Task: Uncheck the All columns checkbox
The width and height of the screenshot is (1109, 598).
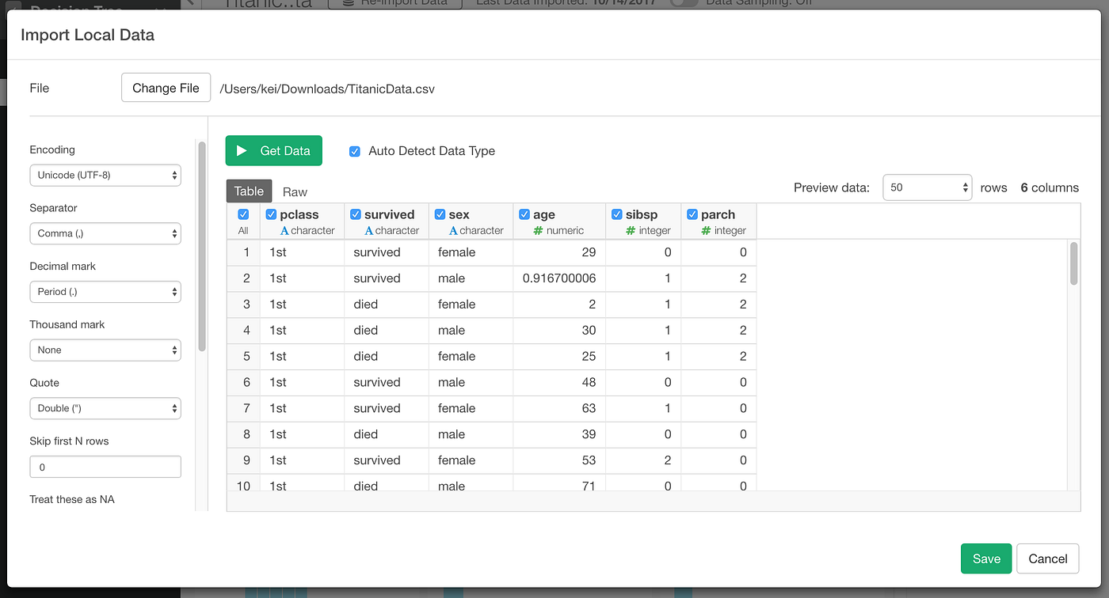Action: coord(243,214)
